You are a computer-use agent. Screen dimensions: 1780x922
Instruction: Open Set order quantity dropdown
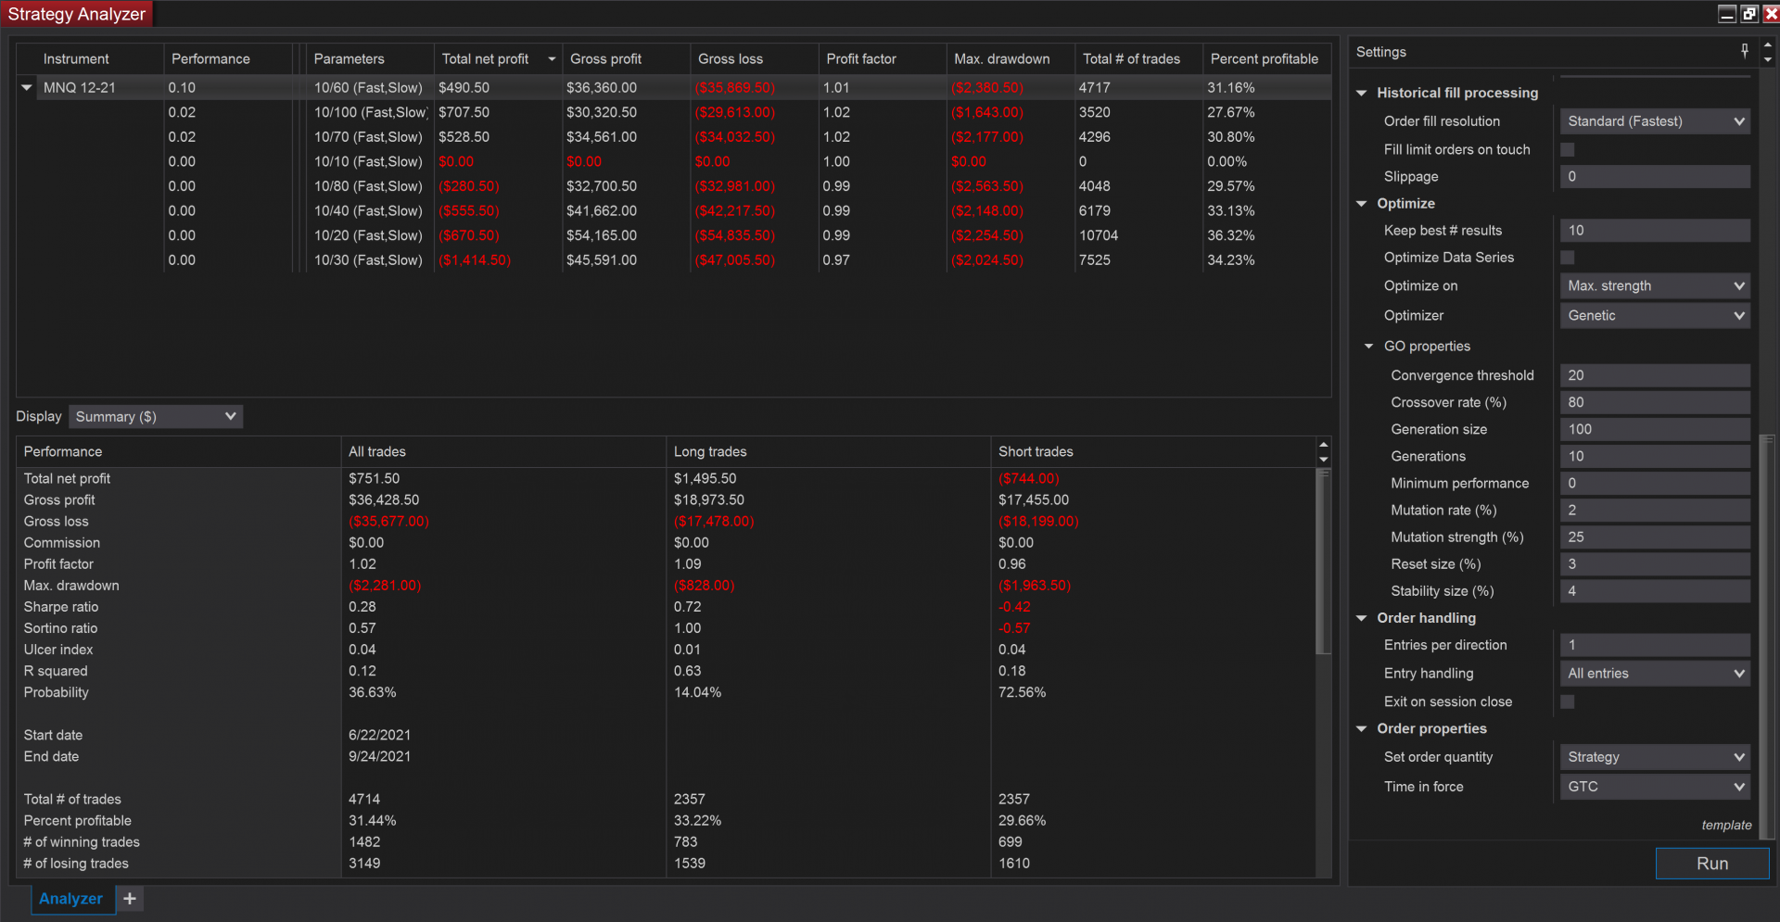[x=1655, y=757]
